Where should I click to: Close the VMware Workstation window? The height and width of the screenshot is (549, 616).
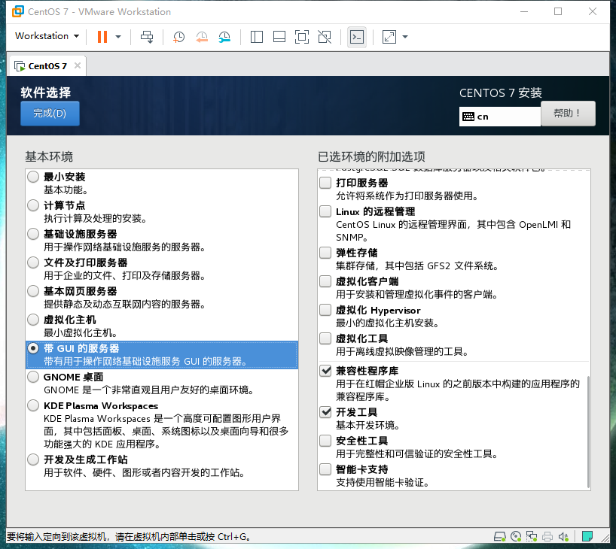(x=593, y=11)
